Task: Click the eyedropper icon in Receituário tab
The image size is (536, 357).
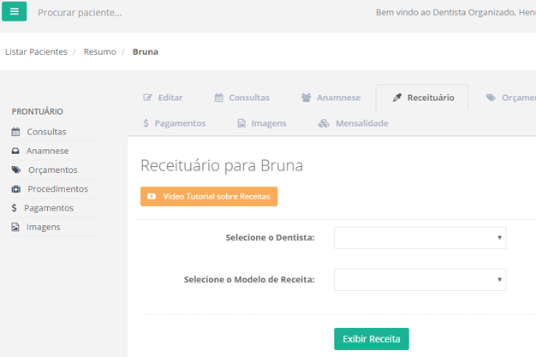Action: [x=397, y=98]
